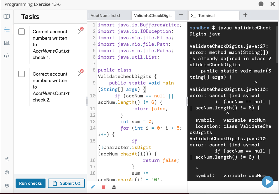Click the info icon in the title bar
Image resolution: width=279 pixels, height=194 pixels.
pos(262,4)
